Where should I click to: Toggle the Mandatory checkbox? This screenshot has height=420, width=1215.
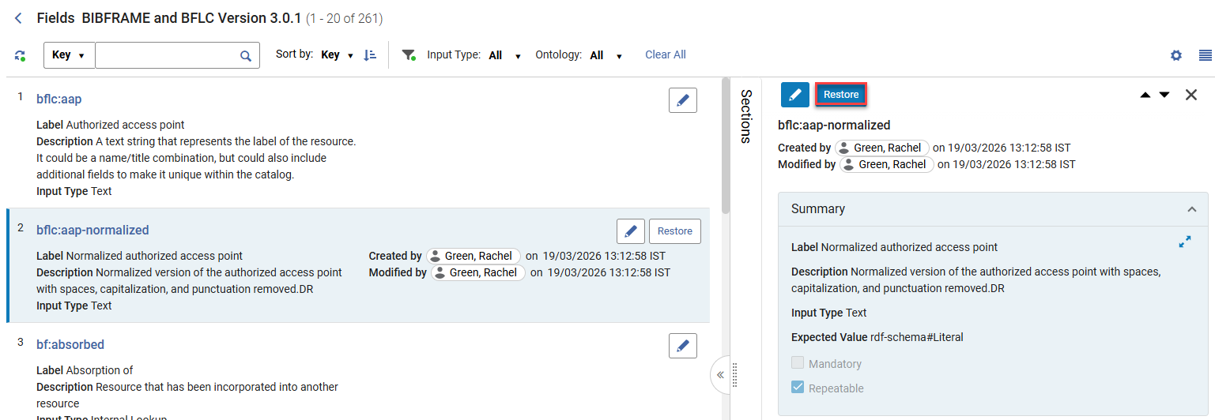pos(798,363)
